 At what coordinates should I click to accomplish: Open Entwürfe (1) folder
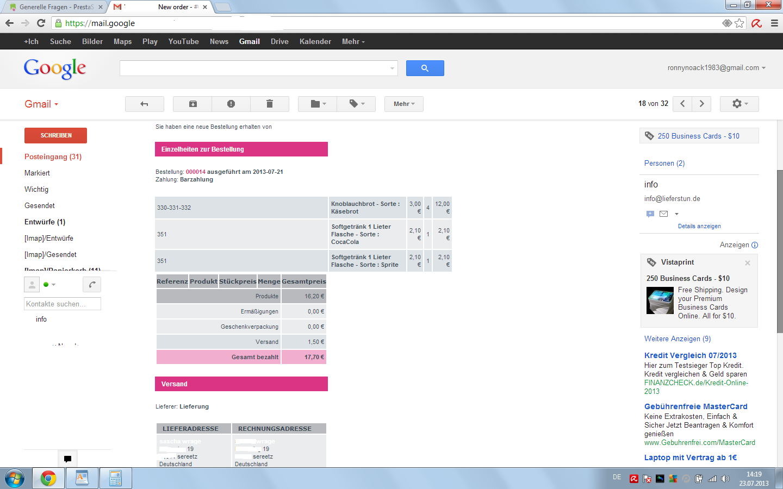(x=45, y=222)
